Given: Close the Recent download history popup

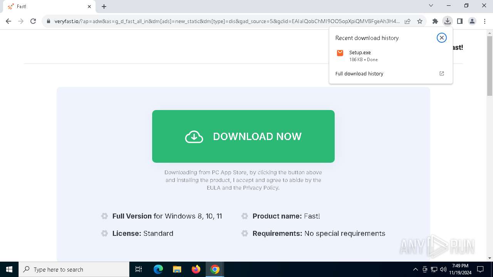Looking at the screenshot, I should coord(442,38).
